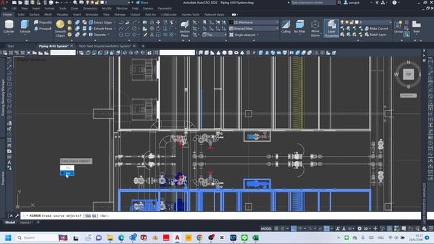This screenshot has height=244, width=434.
Task: Expand the Cylinder tool dropdown arrow
Action: [x=9, y=35]
